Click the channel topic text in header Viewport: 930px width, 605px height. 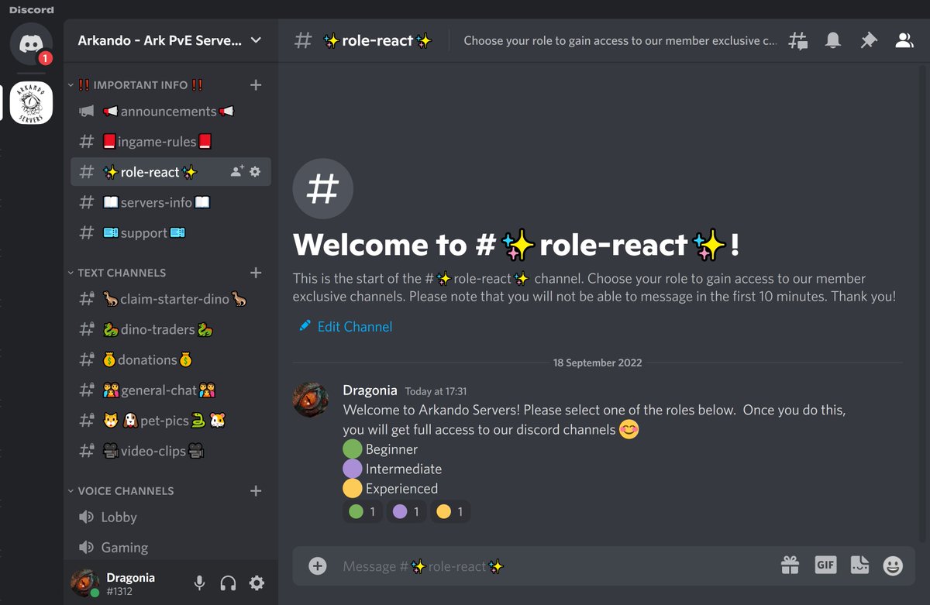pyautogui.click(x=620, y=41)
